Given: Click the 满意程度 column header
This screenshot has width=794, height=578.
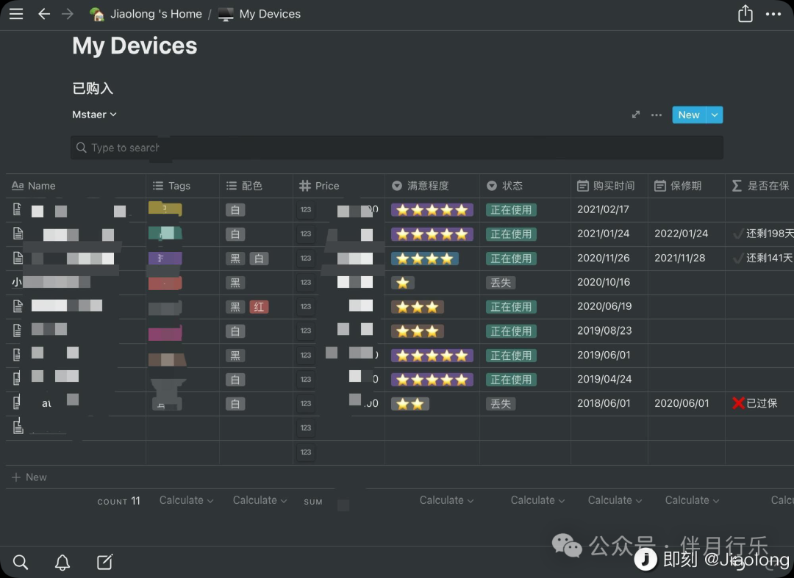Looking at the screenshot, I should point(432,186).
